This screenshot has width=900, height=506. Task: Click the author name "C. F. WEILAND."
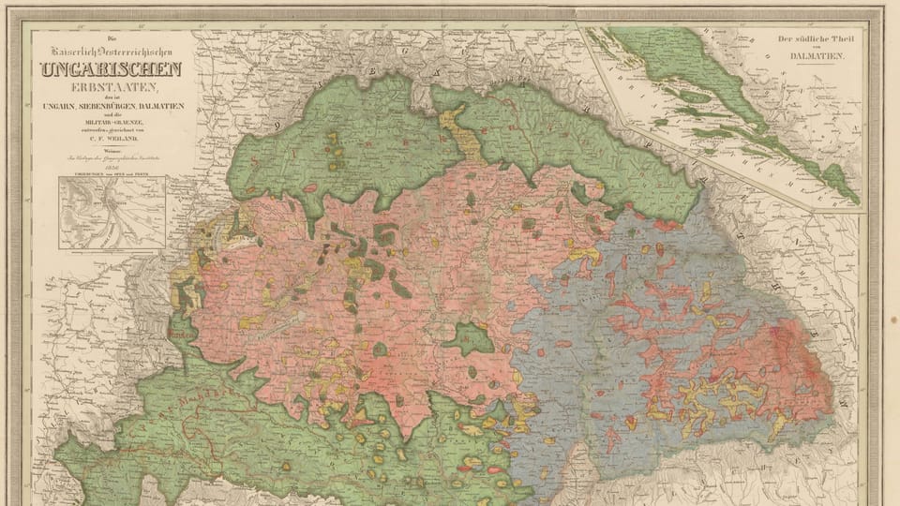pos(112,138)
